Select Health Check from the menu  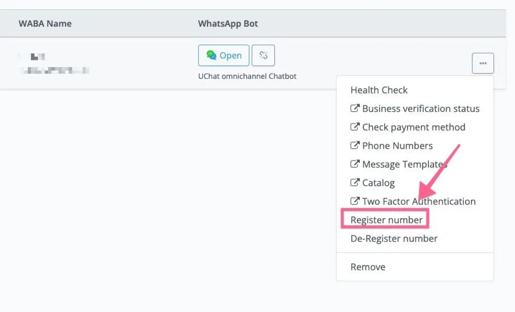pos(379,90)
